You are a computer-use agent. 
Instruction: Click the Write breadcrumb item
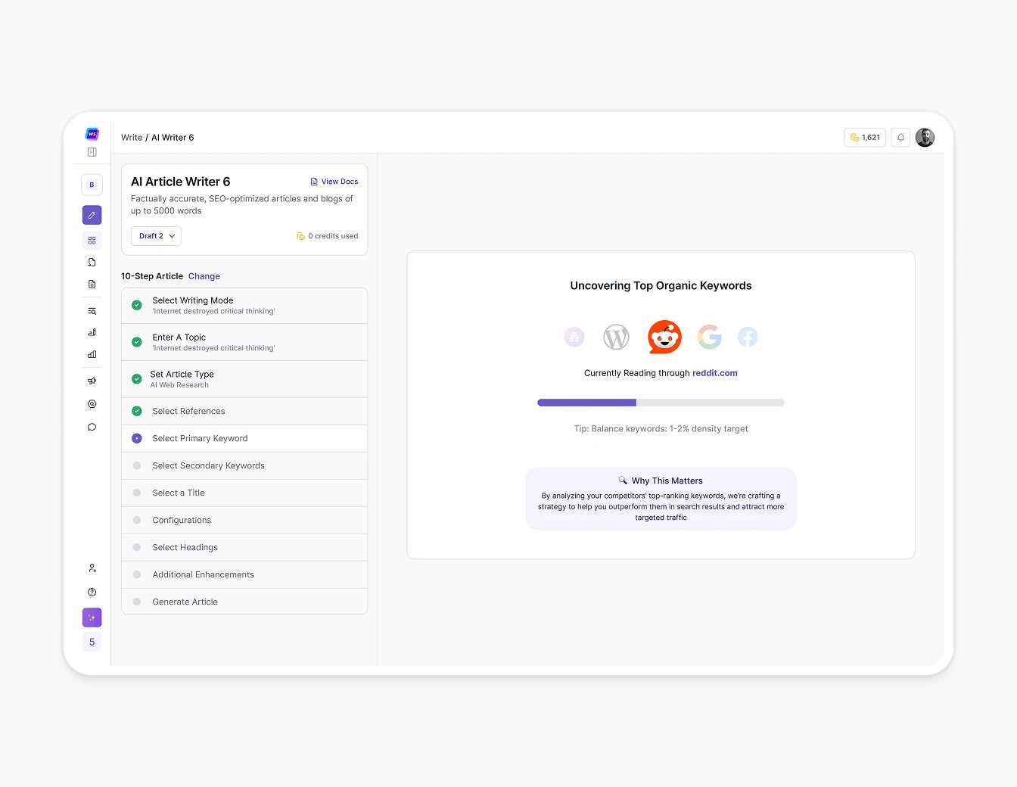(132, 137)
